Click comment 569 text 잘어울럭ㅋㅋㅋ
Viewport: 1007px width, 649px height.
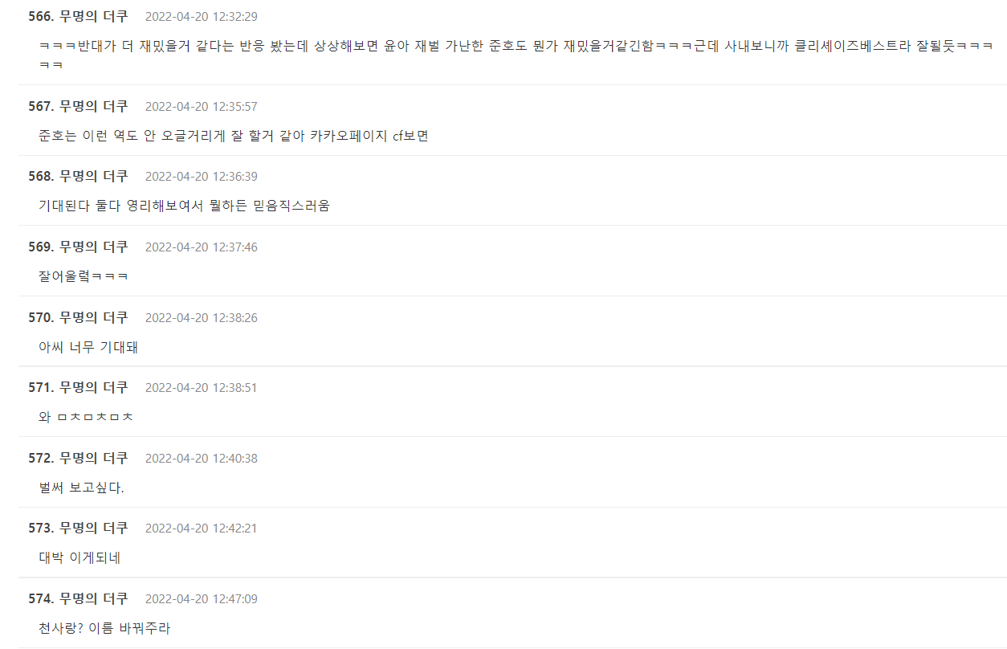tap(84, 276)
